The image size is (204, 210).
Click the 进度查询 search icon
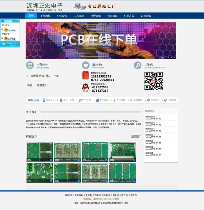pos(131,100)
